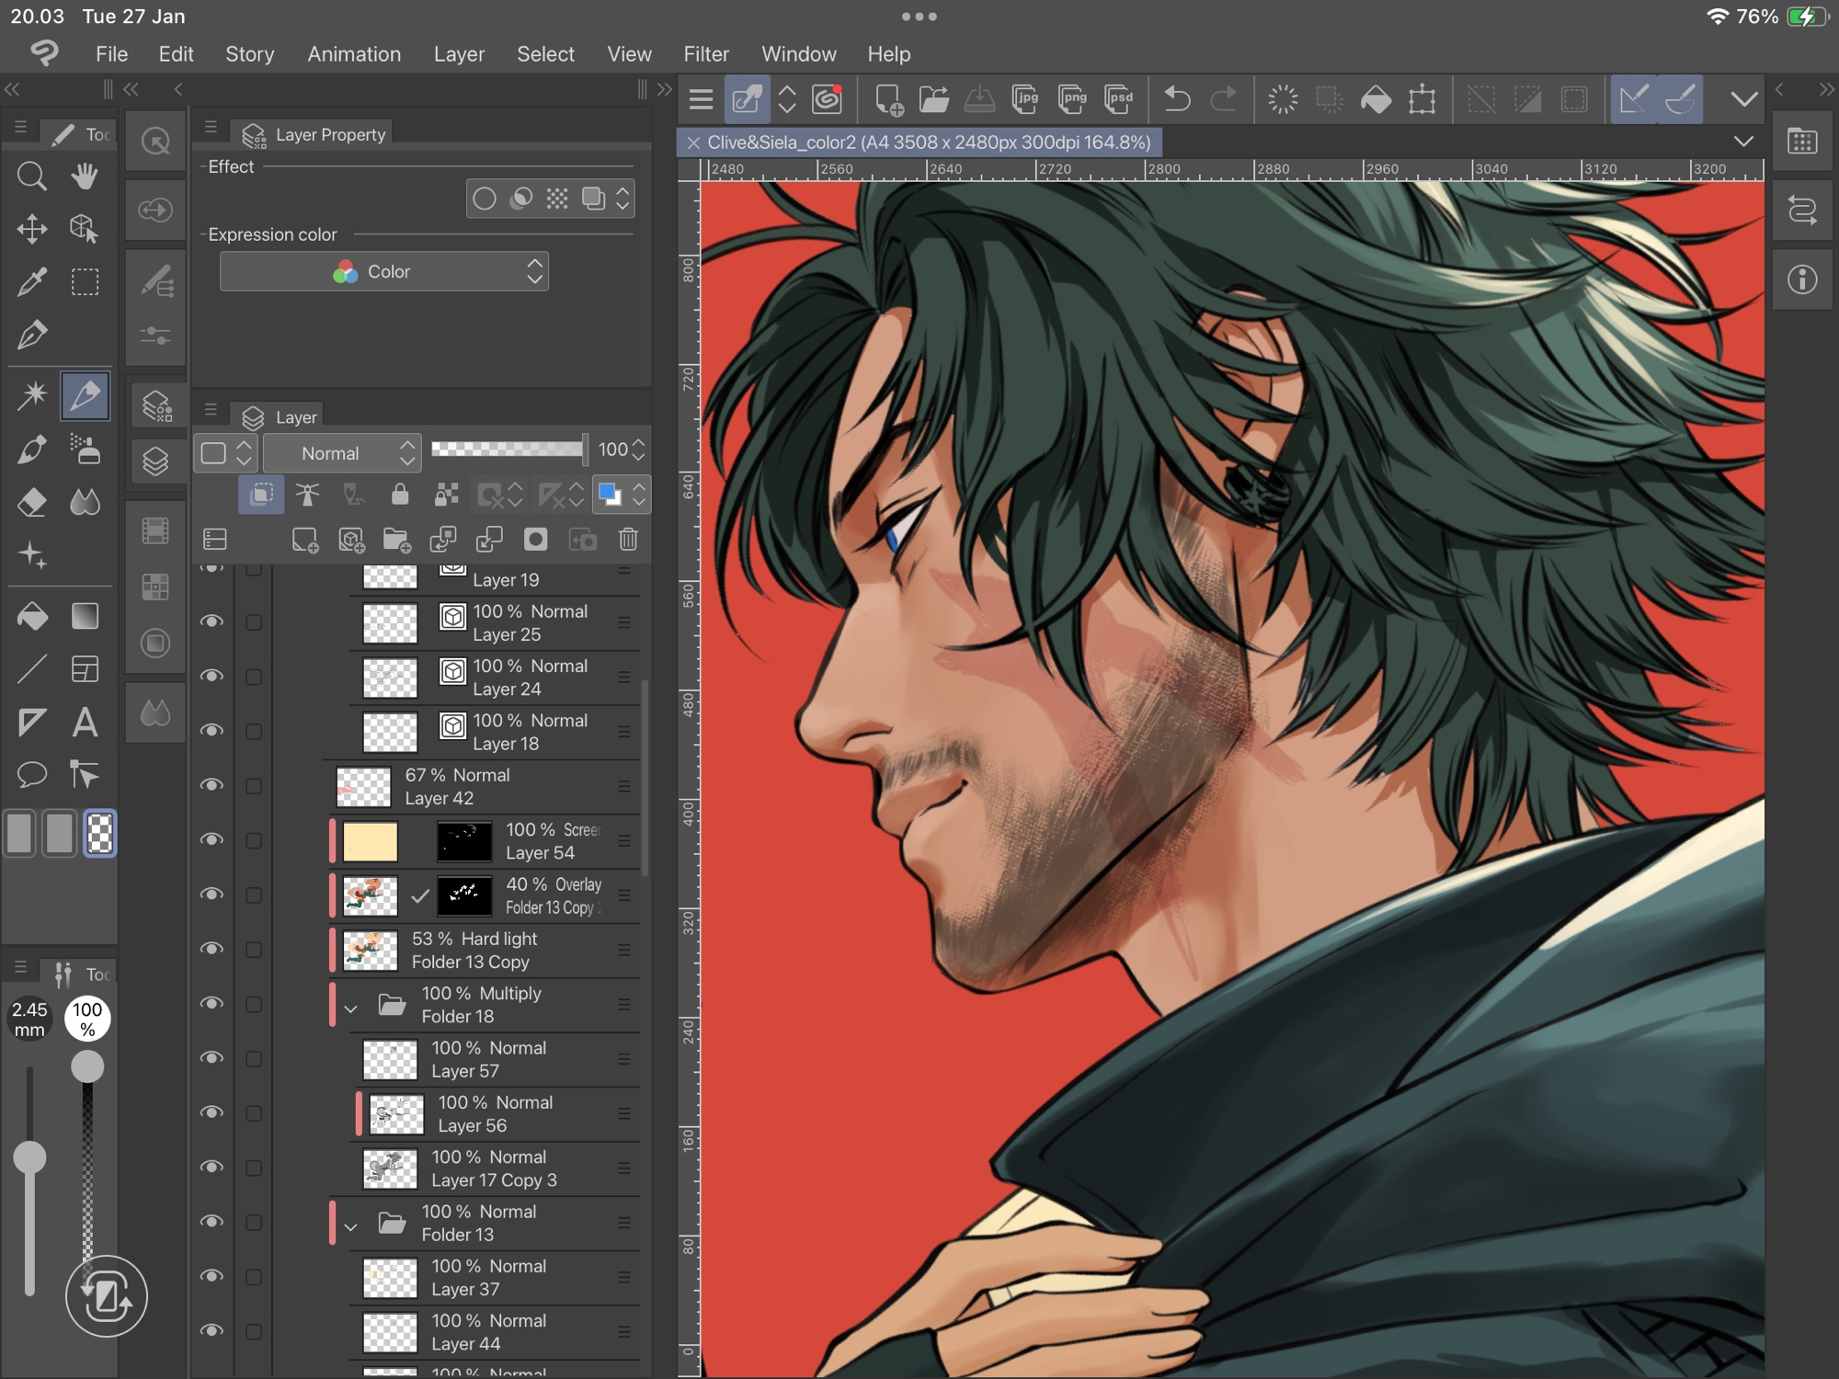The height and width of the screenshot is (1379, 1839).
Task: Click the delete layer trash icon
Action: click(628, 540)
